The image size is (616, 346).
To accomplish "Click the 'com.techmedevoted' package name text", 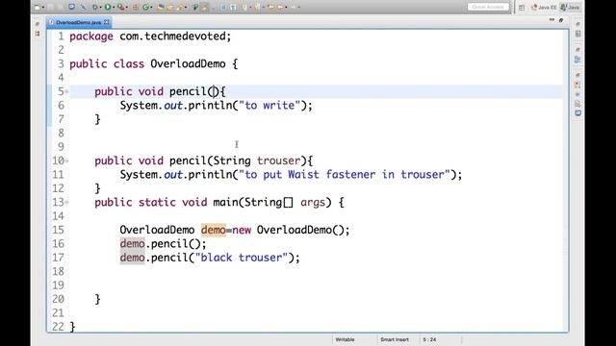I will 172,37.
